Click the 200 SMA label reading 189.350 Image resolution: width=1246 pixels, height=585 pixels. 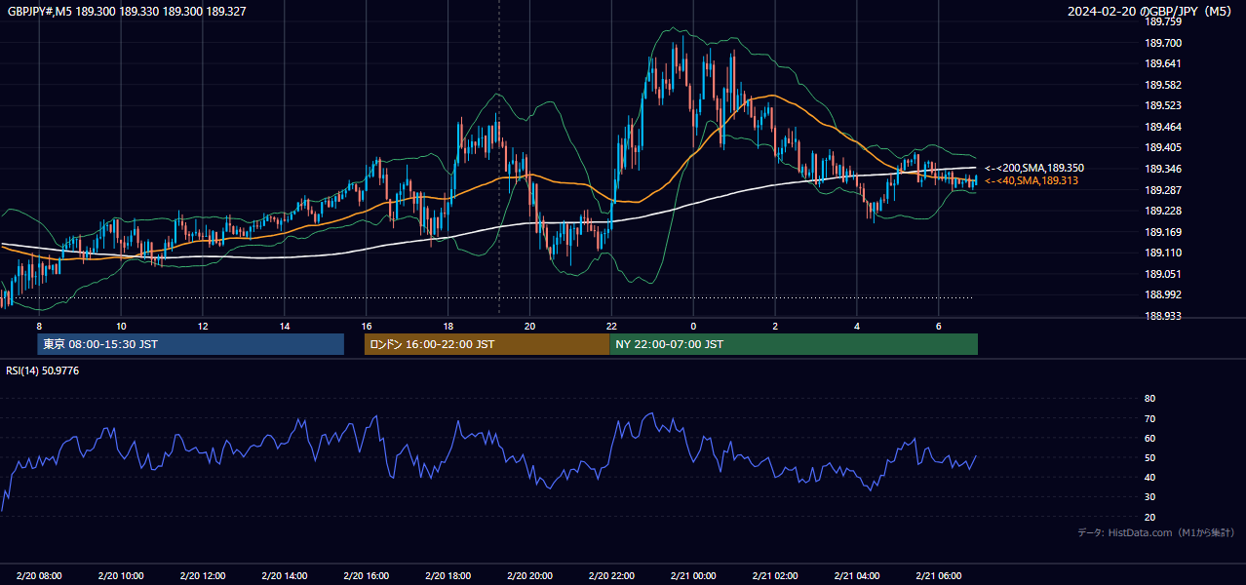[1034, 169]
